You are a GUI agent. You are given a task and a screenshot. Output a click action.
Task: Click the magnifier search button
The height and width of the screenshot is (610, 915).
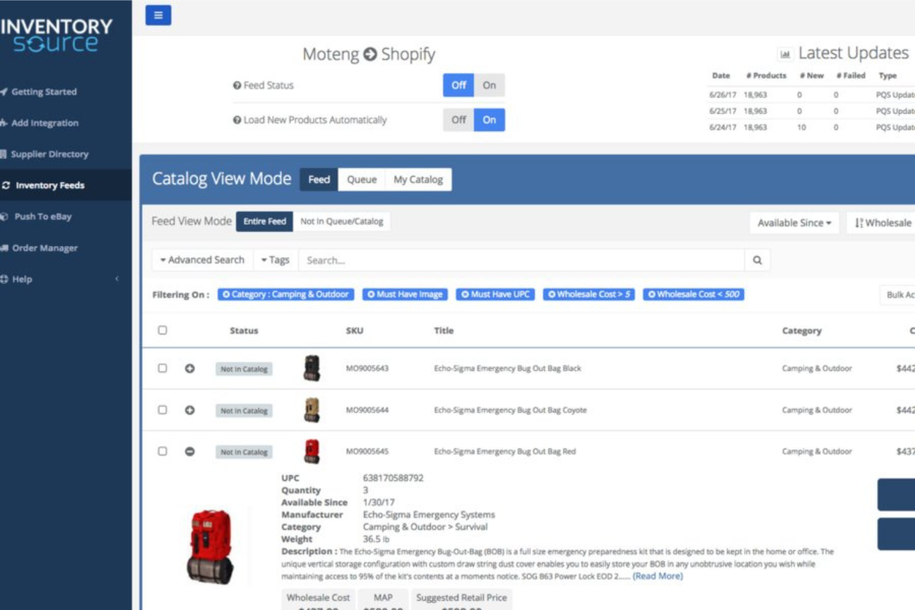(757, 260)
